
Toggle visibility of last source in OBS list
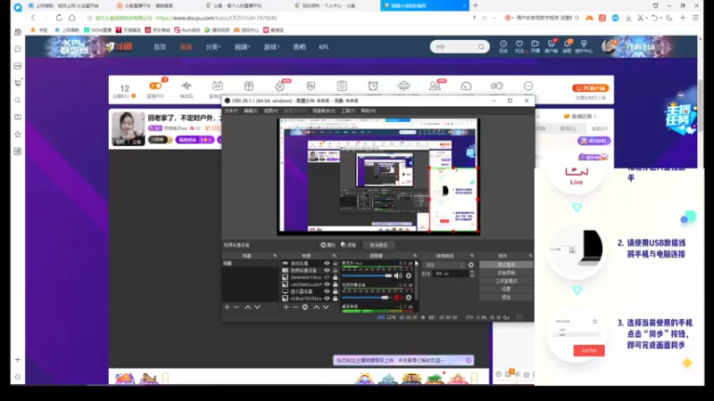[x=327, y=299]
